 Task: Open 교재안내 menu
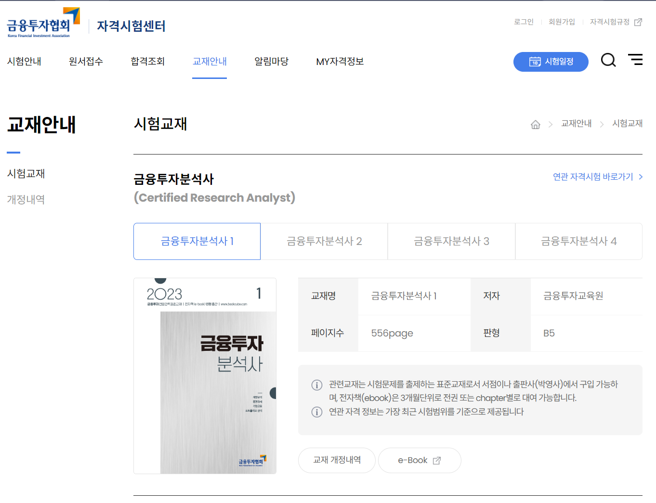(x=210, y=62)
